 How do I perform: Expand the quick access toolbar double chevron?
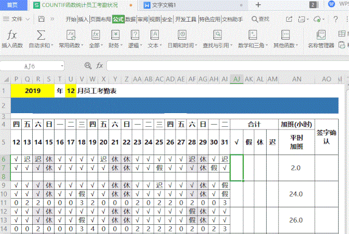click(52, 19)
